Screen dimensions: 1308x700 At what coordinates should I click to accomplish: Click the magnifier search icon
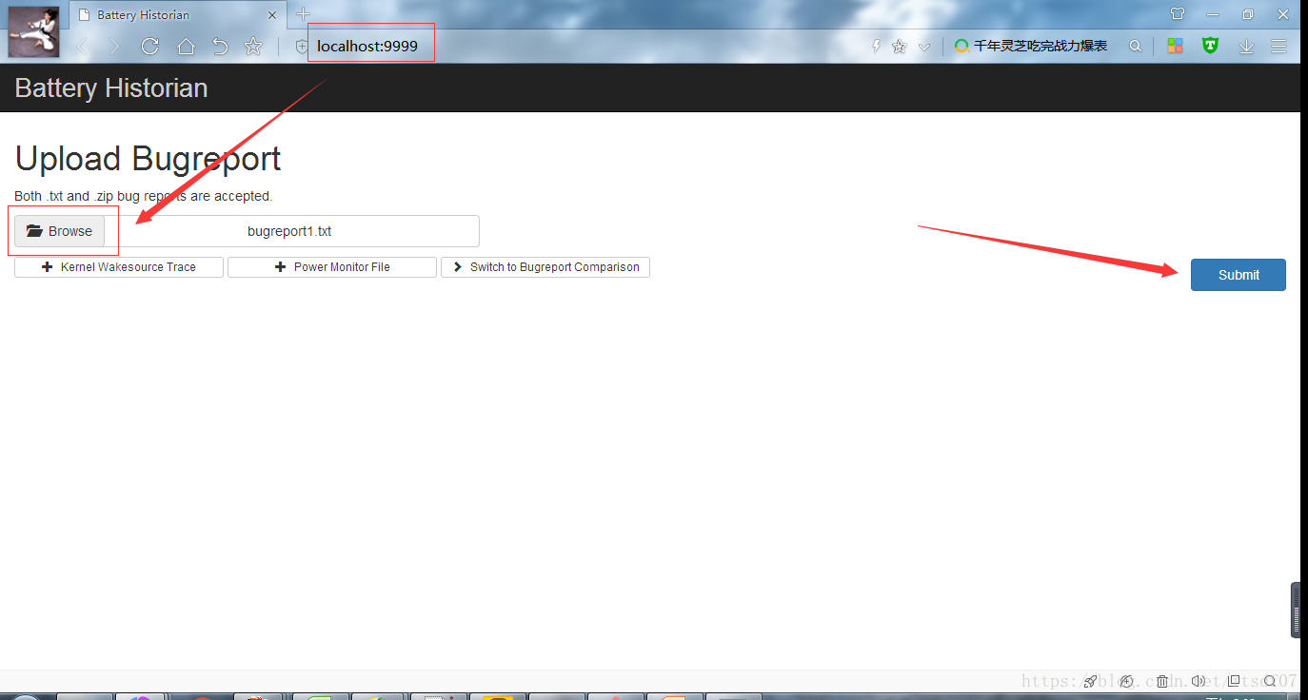coord(1135,46)
